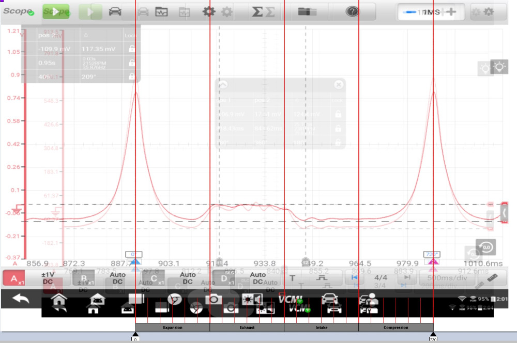This screenshot has height=343, width=517.
Task: Select the Exhaust phase segment
Action: [247, 328]
